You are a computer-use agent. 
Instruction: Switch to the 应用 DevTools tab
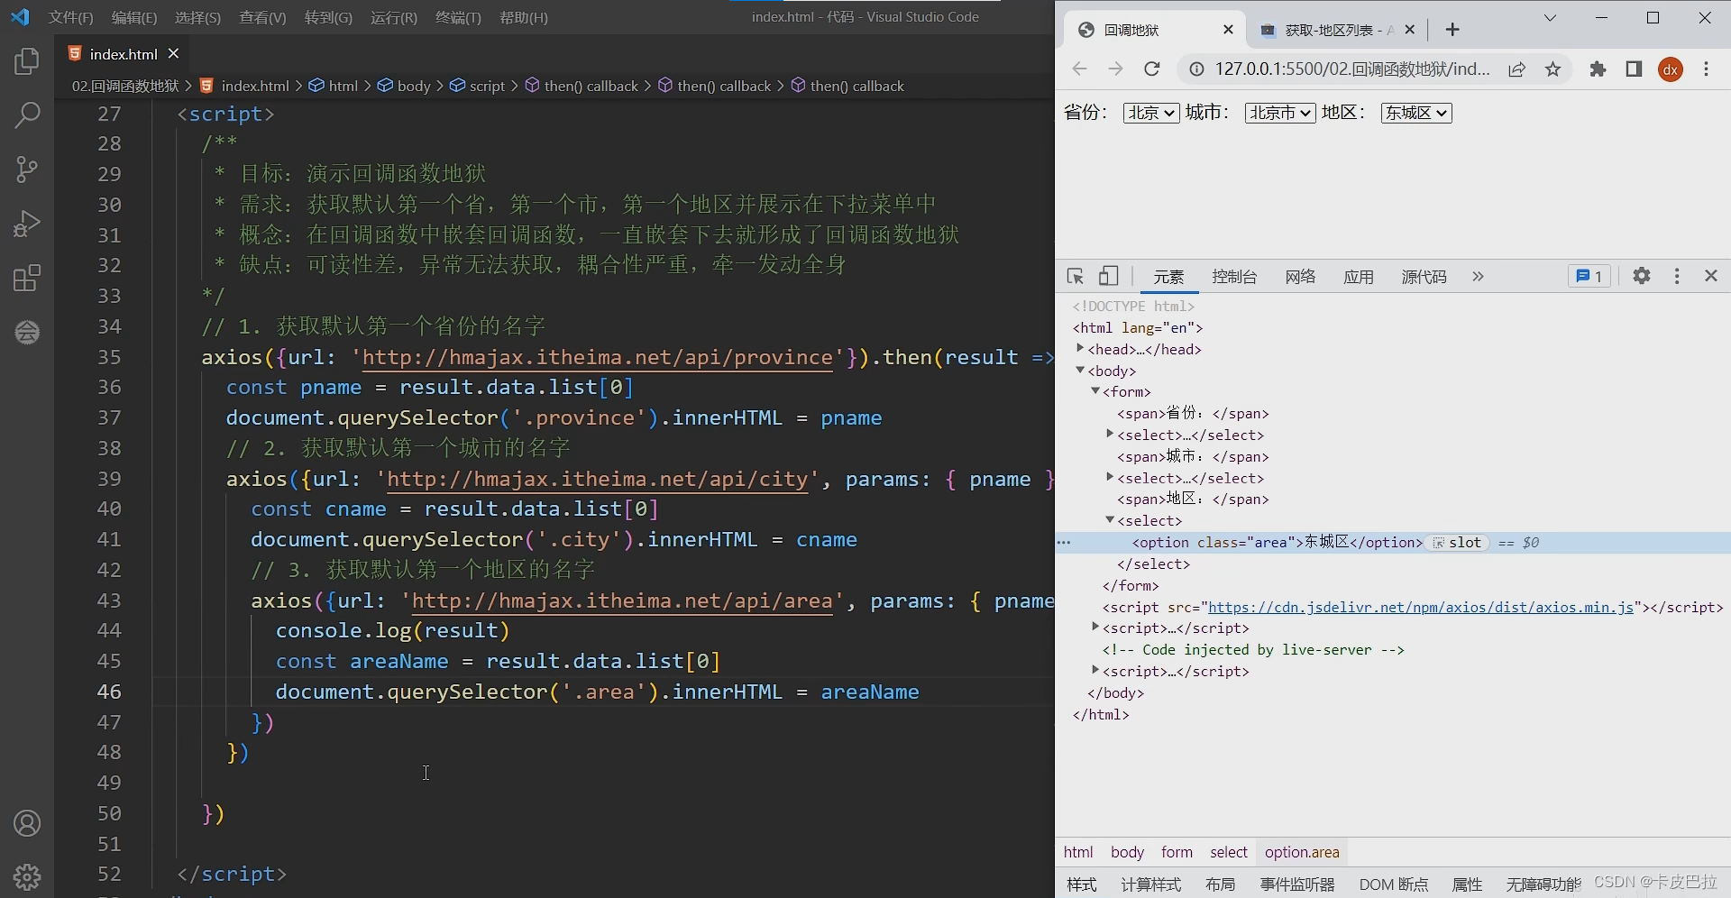(x=1359, y=277)
